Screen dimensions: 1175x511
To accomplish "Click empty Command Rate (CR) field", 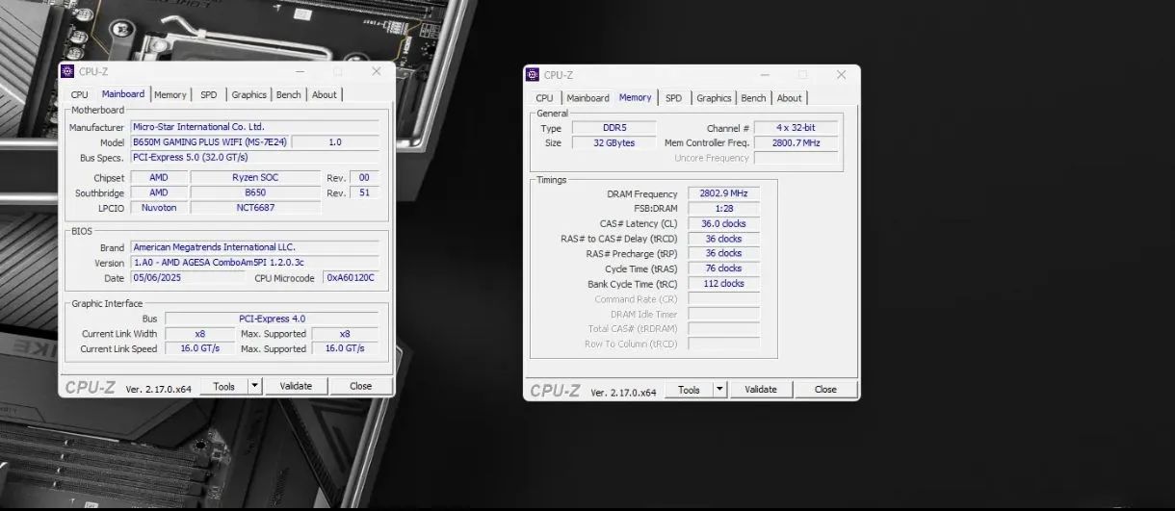I will tap(723, 299).
